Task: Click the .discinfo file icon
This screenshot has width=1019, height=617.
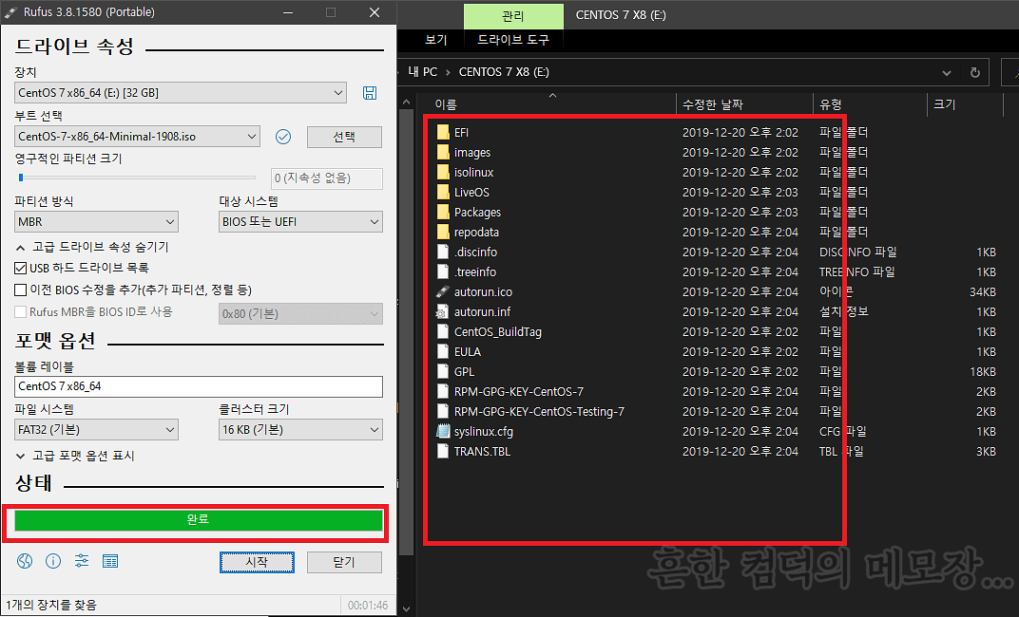Action: [443, 252]
